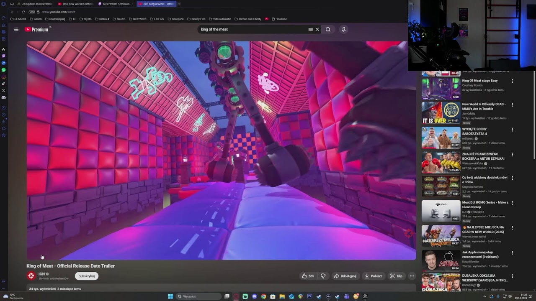Open Instagram in browser sidebar
536x301 pixels.
tap(3, 77)
